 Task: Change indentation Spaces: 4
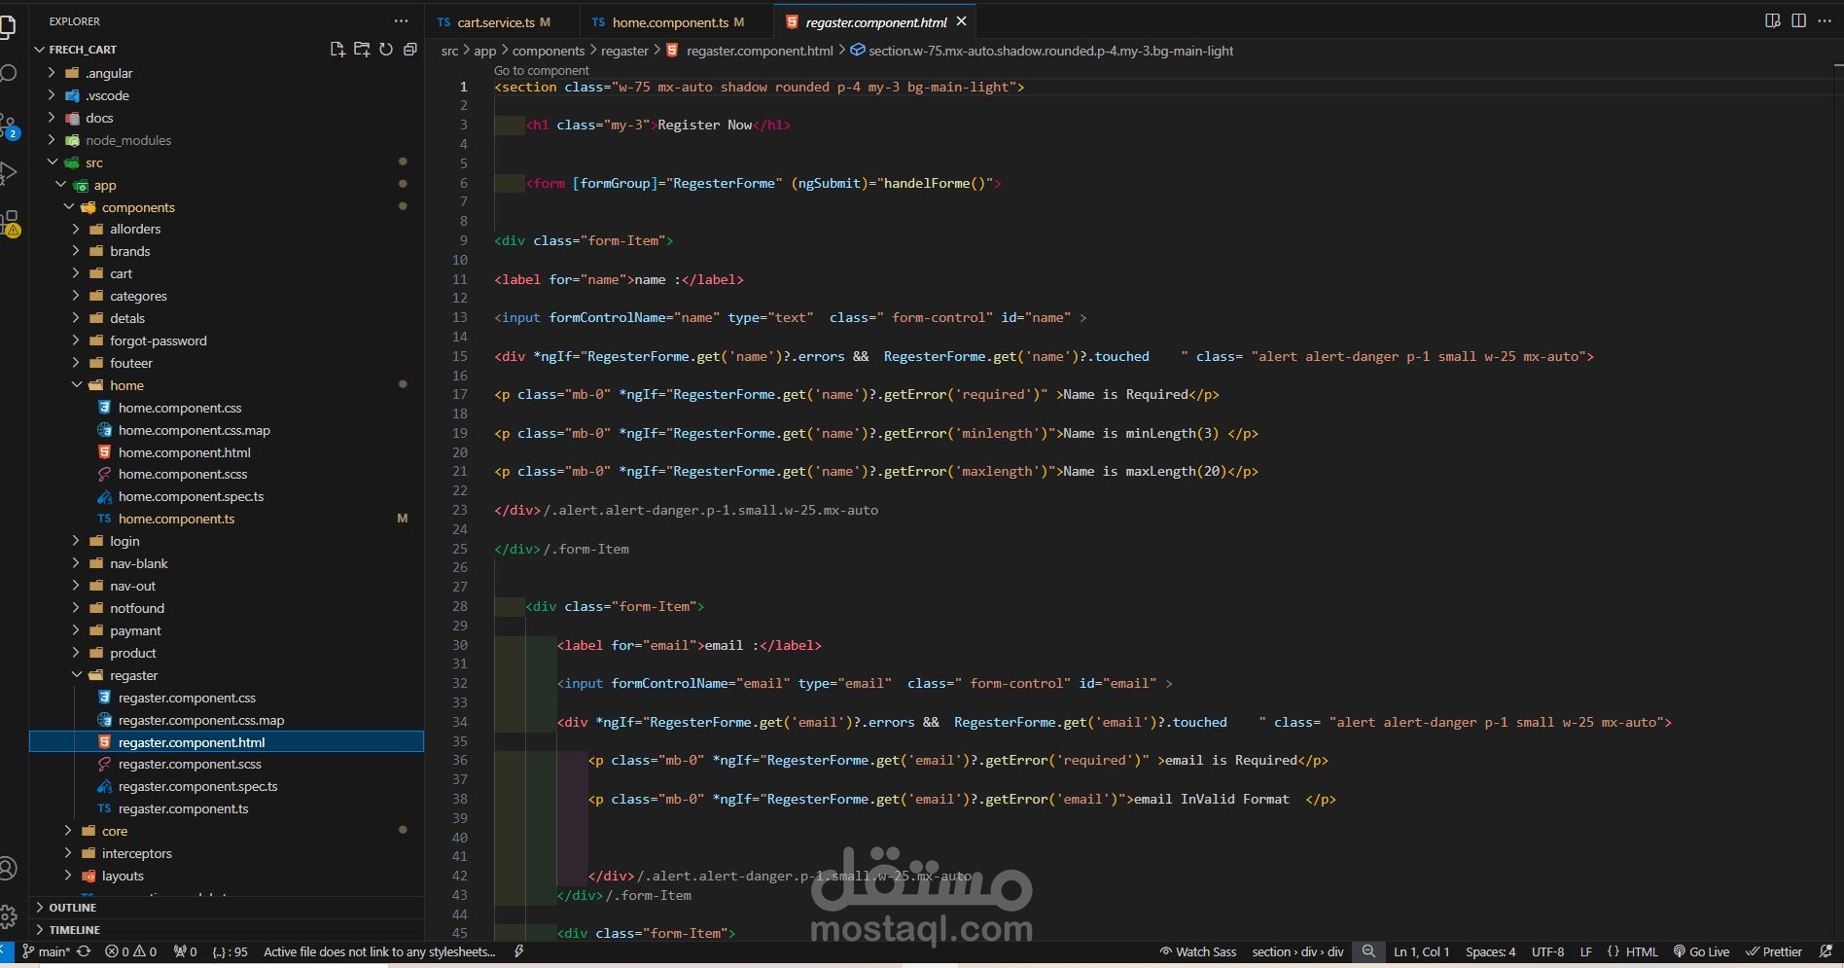(x=1490, y=951)
